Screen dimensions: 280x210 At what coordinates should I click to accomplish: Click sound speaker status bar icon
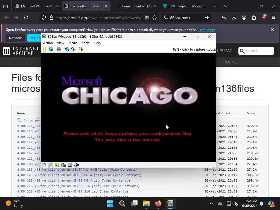77,165
